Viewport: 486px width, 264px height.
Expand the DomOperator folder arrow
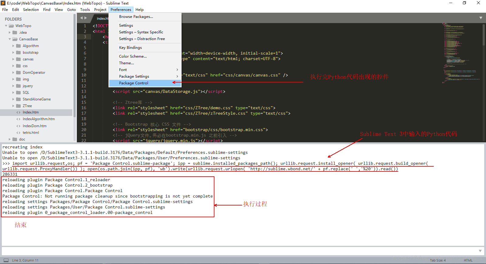pyautogui.click(x=13, y=73)
